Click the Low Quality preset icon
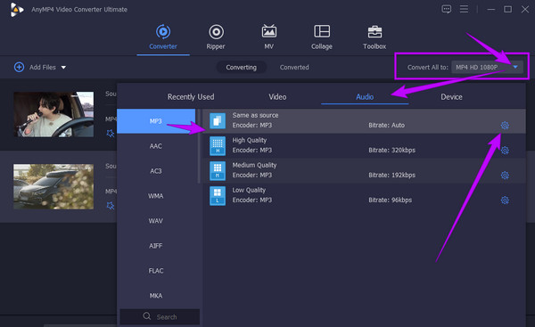 click(x=218, y=195)
